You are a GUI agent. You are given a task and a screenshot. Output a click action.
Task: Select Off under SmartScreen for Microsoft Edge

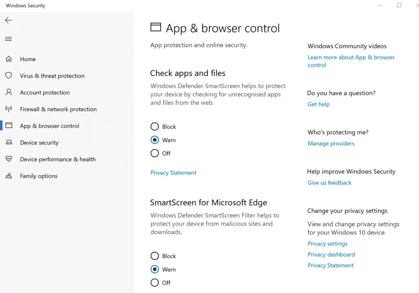coord(155,282)
